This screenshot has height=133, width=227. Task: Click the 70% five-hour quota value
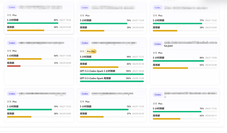(x=56, y=106)
